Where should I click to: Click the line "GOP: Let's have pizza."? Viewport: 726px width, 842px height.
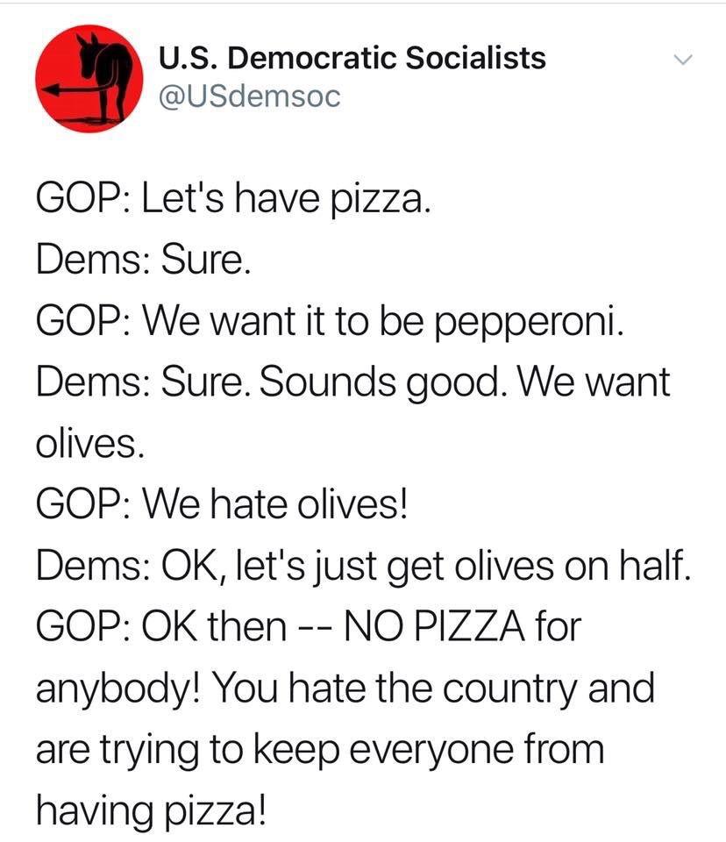[233, 203]
